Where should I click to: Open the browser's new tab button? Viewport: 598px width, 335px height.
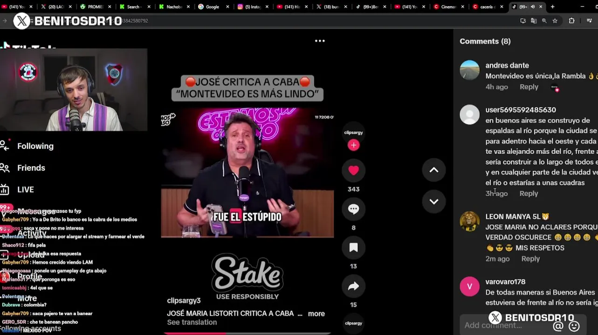click(x=552, y=7)
